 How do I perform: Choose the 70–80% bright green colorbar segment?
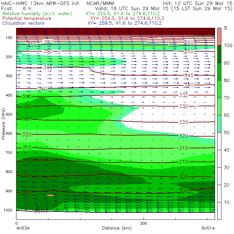point(219,89)
